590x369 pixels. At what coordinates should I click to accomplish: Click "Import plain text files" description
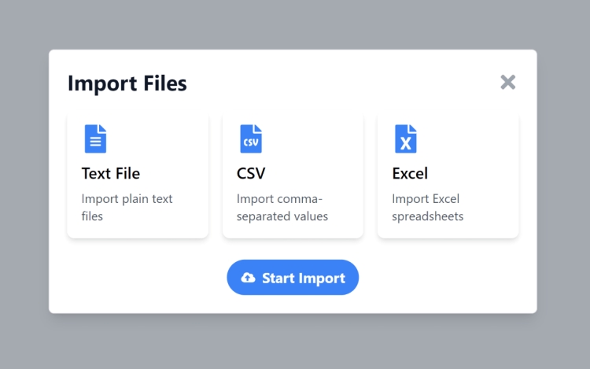127,207
